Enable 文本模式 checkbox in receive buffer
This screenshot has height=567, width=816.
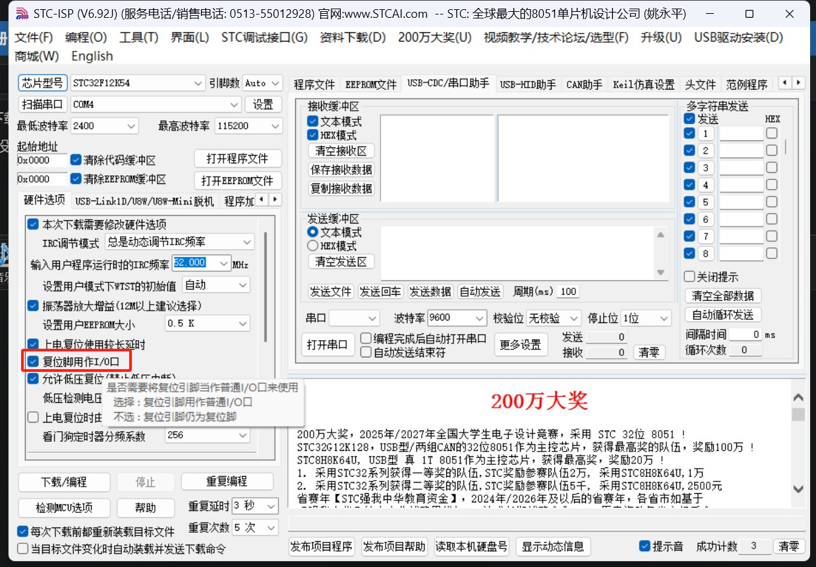point(312,121)
